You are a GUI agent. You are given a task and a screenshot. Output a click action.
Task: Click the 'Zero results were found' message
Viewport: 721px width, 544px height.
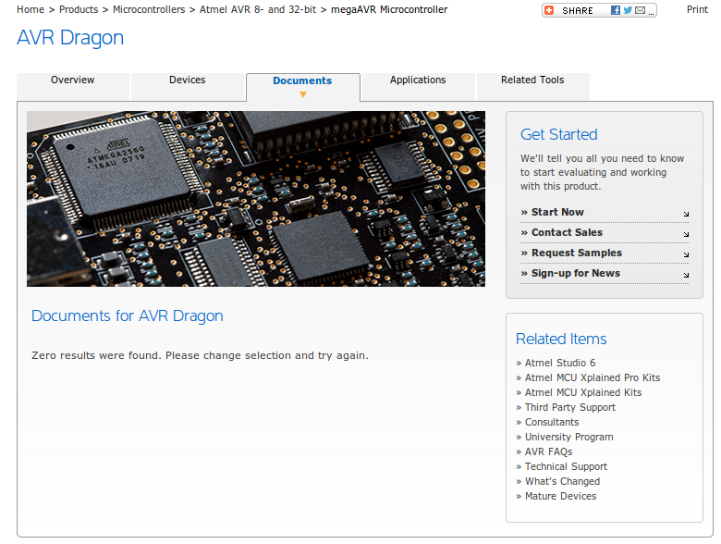pos(200,356)
